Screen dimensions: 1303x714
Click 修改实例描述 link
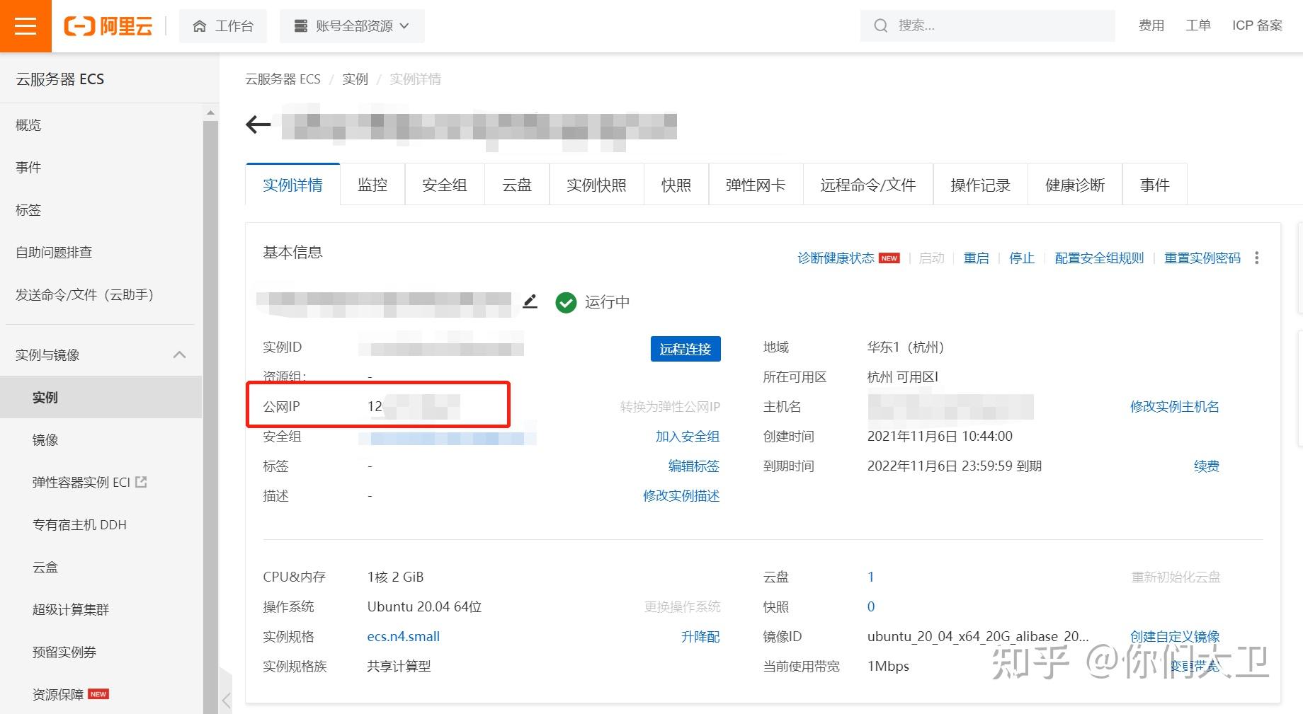pos(681,496)
